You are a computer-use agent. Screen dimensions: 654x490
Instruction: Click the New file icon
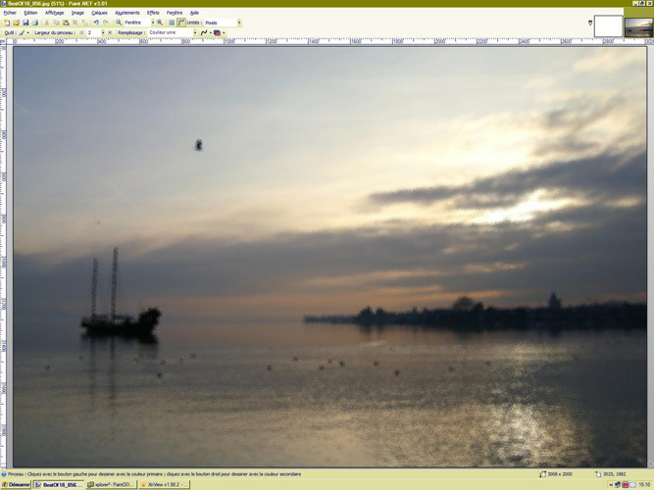[x=7, y=23]
